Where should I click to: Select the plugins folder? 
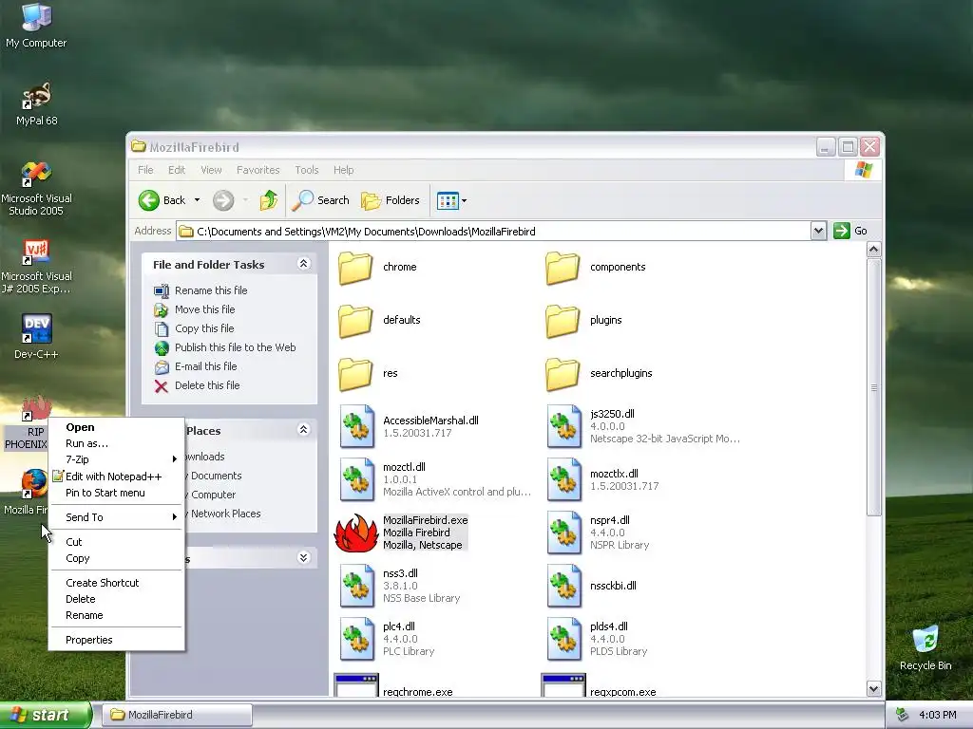(x=584, y=321)
